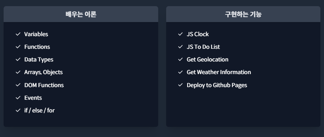This screenshot has width=324, height=137.
Task: Click the Deploy to Github Pages text
Action: click(x=217, y=85)
